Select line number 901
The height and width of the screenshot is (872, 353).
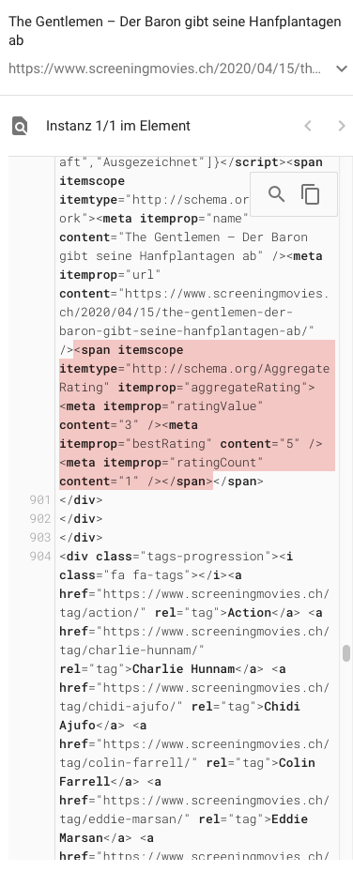[40, 500]
